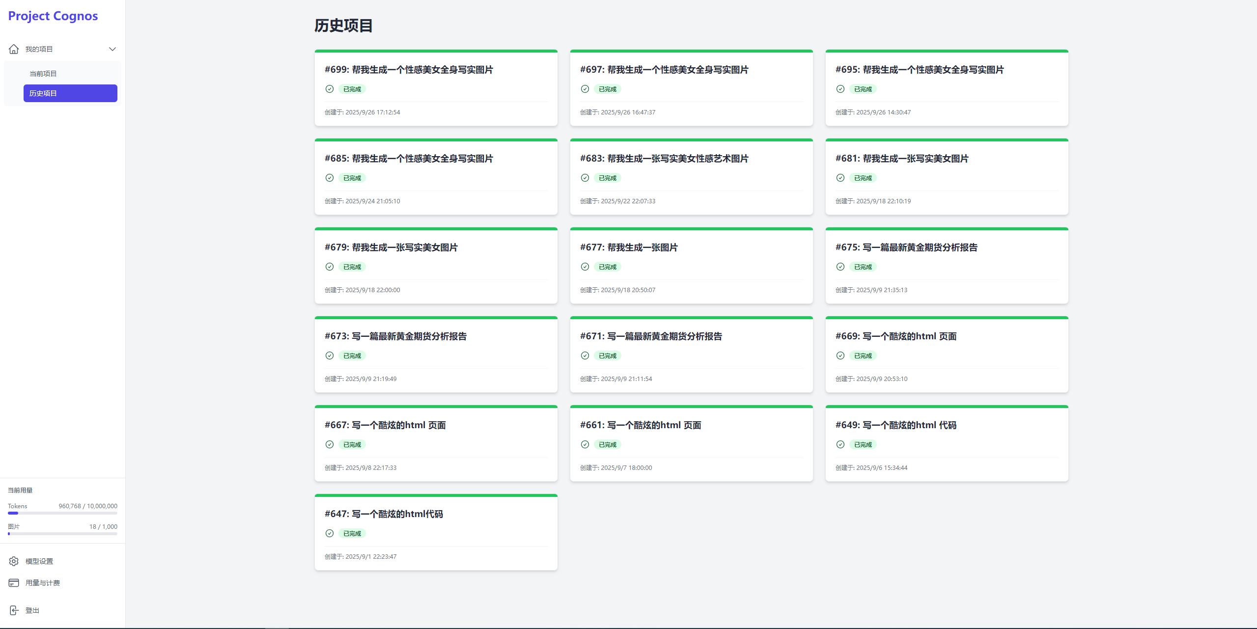Open project #697 title link

[x=664, y=70]
